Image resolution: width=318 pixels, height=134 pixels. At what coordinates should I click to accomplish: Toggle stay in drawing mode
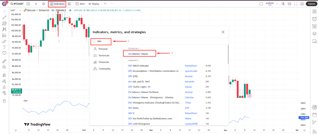(4, 81)
